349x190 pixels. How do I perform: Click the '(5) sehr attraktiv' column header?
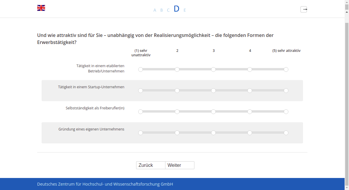point(286,51)
